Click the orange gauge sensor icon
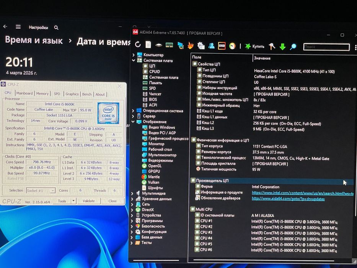This screenshot has width=357, height=268. click(232, 46)
